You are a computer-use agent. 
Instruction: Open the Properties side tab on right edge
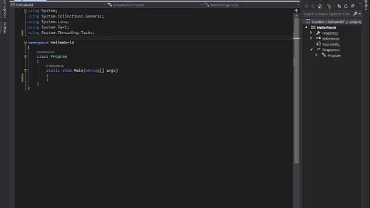pos(366,5)
